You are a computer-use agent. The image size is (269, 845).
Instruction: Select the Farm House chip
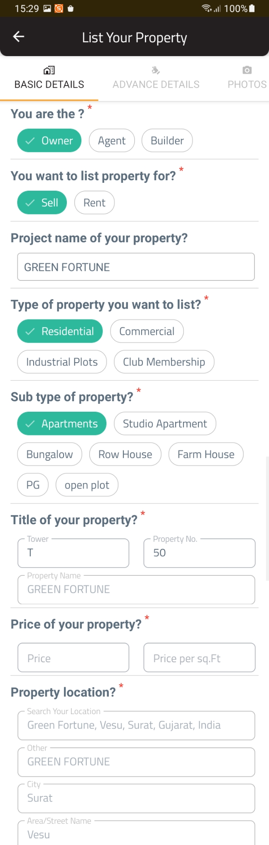[x=206, y=454]
